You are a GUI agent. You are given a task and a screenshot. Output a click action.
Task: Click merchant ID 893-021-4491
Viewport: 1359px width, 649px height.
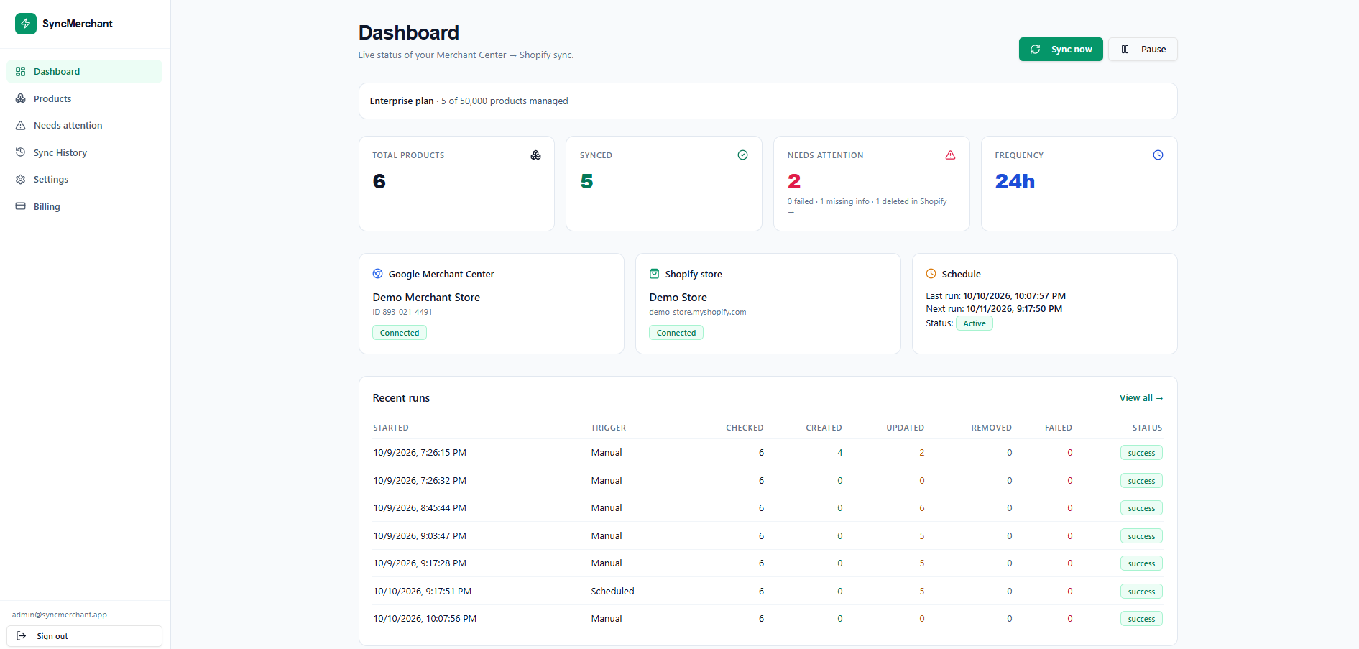[x=402, y=312]
